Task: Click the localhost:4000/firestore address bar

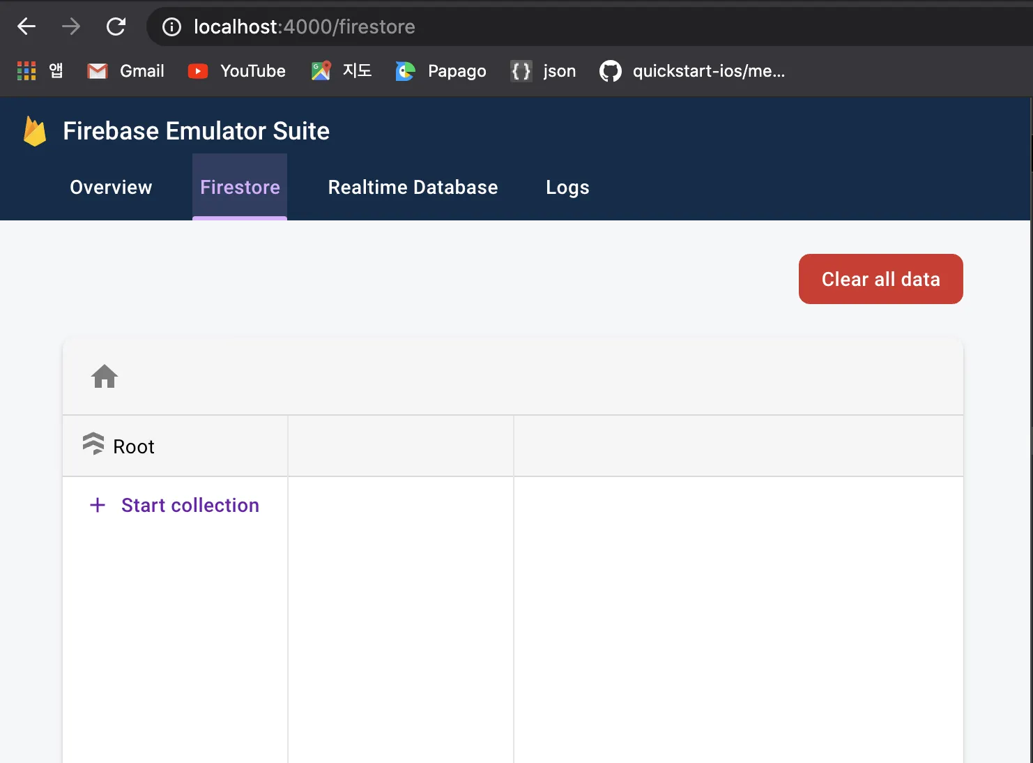Action: pyautogui.click(x=590, y=27)
